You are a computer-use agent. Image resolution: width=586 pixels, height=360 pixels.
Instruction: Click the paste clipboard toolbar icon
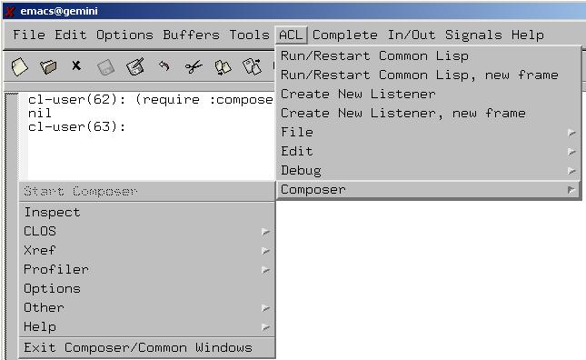tap(253, 67)
